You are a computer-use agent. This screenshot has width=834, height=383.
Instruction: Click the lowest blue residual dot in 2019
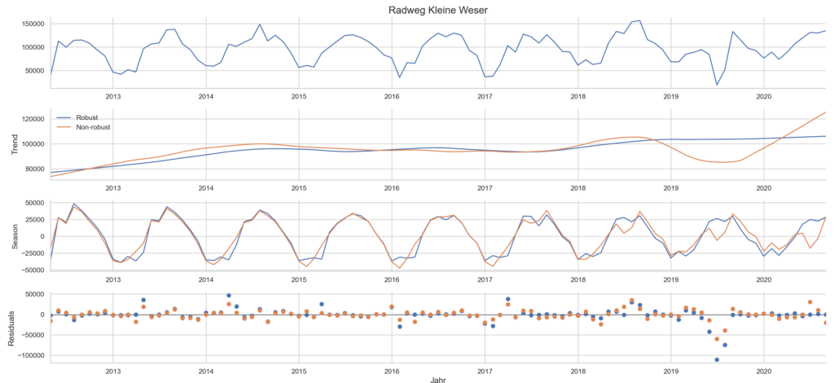click(x=717, y=359)
